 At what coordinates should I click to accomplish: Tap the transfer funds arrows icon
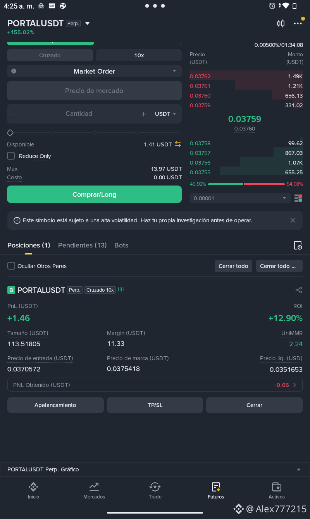[x=178, y=144]
